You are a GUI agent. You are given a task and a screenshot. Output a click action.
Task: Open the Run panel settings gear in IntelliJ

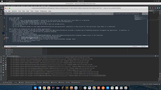click(155, 56)
